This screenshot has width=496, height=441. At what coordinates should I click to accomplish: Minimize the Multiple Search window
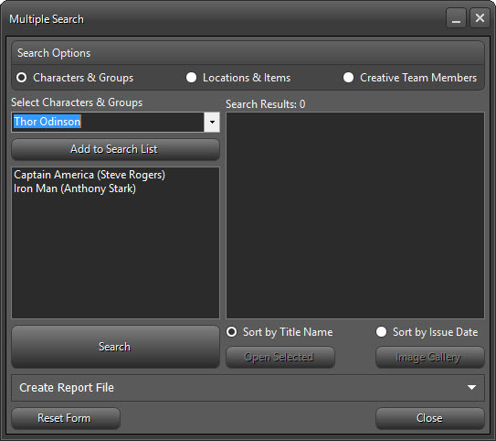coord(456,18)
